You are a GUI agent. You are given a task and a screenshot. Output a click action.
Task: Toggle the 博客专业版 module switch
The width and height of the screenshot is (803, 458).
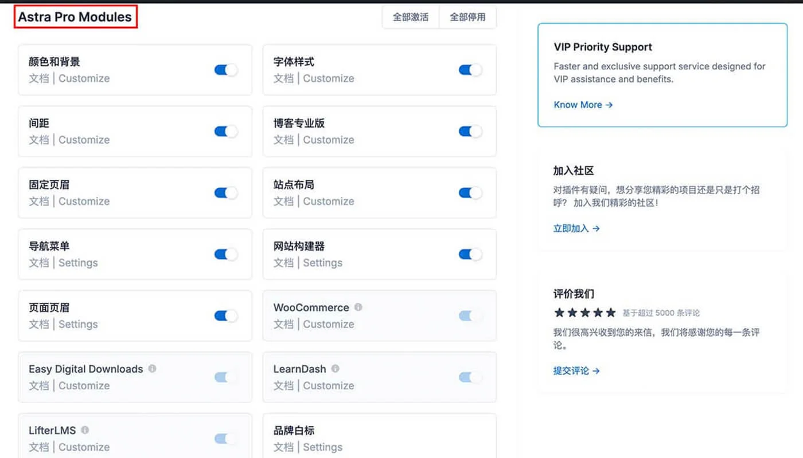pos(470,131)
